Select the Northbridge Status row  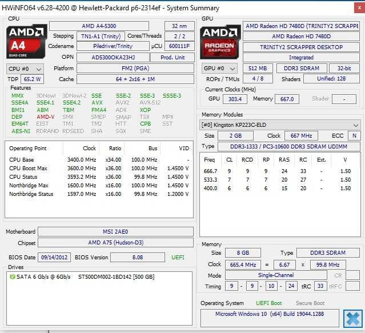pyautogui.click(x=99, y=194)
